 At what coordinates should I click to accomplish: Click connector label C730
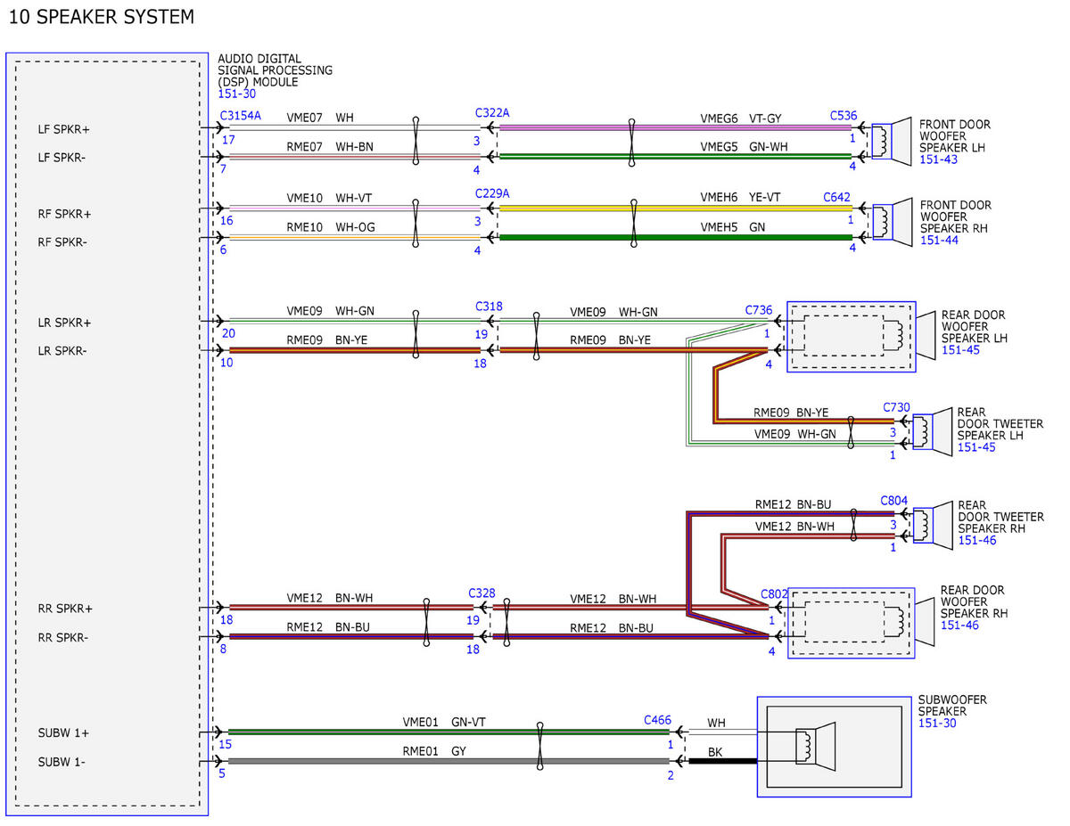point(897,407)
